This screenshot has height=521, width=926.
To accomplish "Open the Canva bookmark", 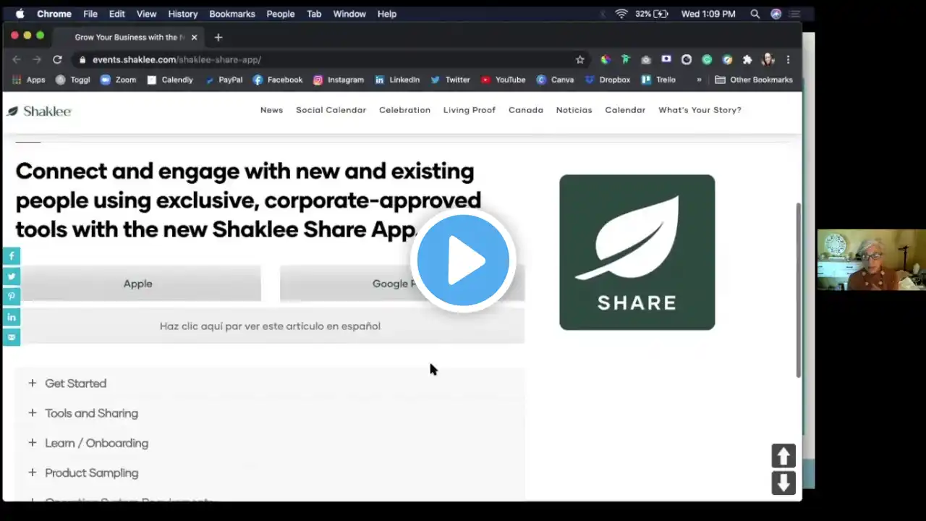I will [555, 80].
